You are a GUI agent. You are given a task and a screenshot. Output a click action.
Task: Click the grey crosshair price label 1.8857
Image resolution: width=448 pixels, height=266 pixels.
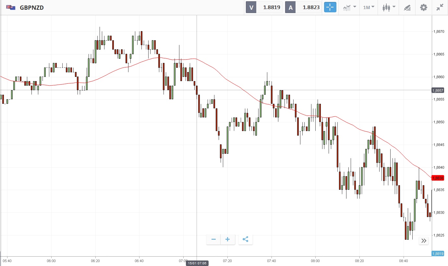tap(438, 90)
